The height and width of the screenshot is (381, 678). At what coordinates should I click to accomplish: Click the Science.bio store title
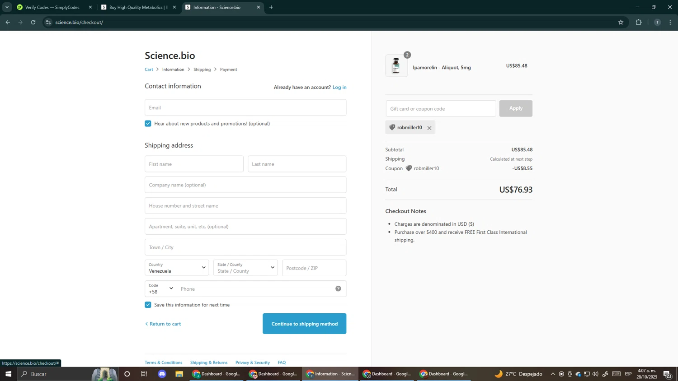tap(170, 56)
